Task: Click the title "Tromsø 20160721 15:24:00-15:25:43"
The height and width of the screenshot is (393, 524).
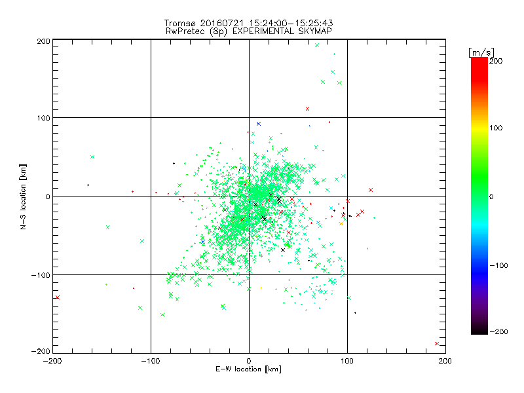Action: tap(248, 23)
